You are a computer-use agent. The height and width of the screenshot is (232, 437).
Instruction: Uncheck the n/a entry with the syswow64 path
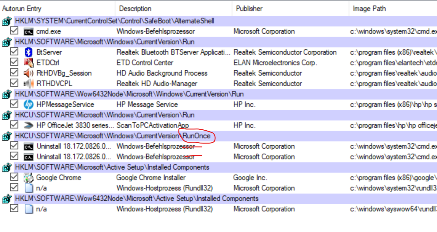click(x=14, y=208)
